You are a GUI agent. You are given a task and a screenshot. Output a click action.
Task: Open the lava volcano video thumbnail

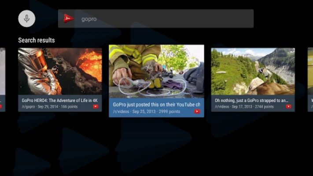(60, 71)
